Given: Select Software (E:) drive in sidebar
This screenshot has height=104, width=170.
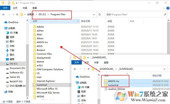Looking at the screenshot, I should (x=15, y=73).
